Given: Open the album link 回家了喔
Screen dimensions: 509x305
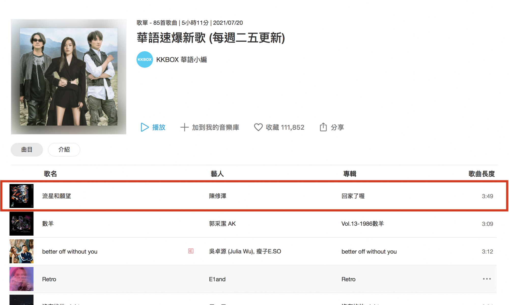Looking at the screenshot, I should coord(353,196).
